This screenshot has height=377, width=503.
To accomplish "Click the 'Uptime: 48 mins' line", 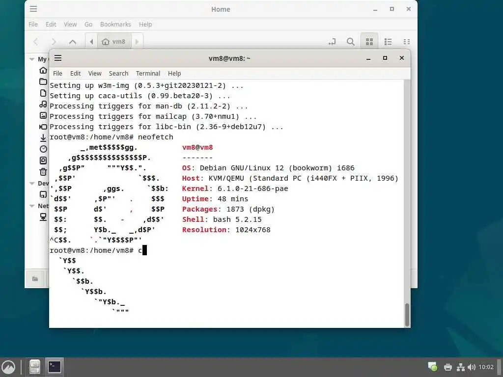I will tap(215, 199).
